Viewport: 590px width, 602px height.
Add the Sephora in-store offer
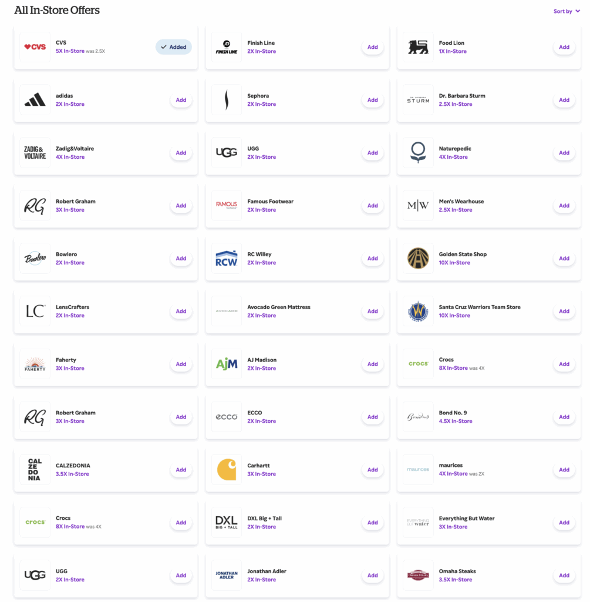point(373,100)
